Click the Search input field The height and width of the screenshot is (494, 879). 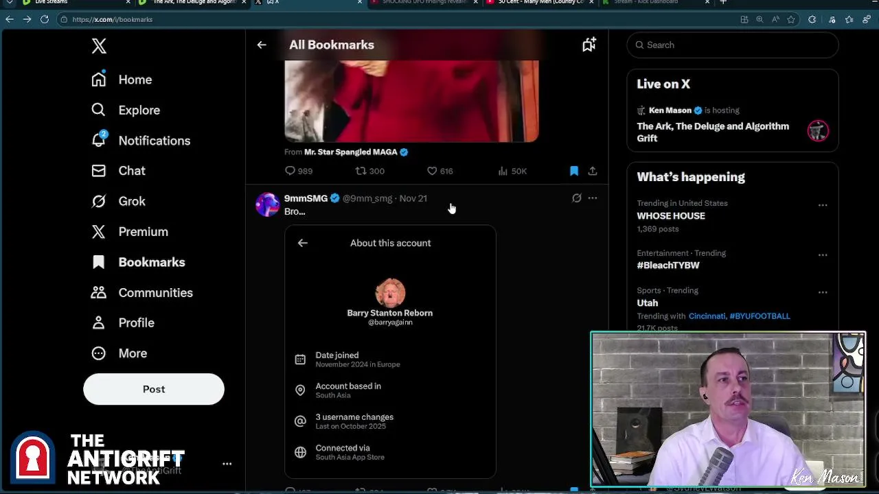point(733,45)
